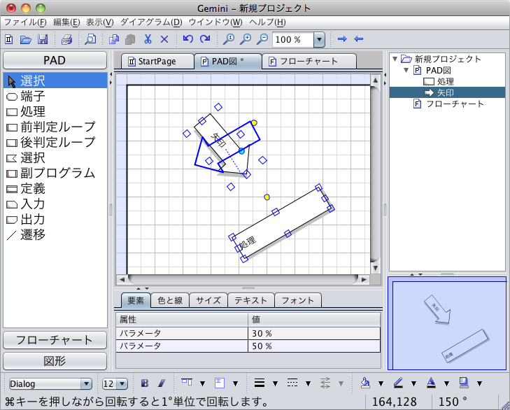Image resolution: width=510 pixels, height=410 pixels.
Task: Delete selection with the X icon
Action: pos(164,39)
